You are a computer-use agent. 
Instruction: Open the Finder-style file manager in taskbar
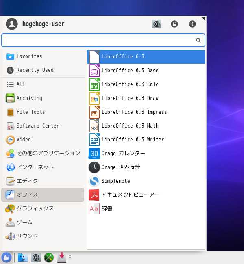[x=23, y=258]
